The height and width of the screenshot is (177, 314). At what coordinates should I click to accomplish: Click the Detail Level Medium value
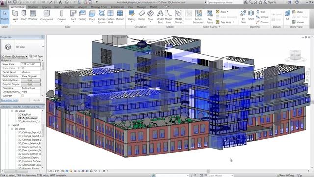[x=30, y=72]
